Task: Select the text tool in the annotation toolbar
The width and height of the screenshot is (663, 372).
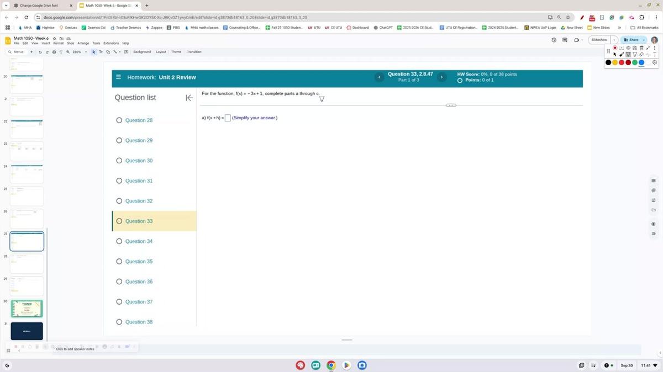Action: pyautogui.click(x=655, y=54)
